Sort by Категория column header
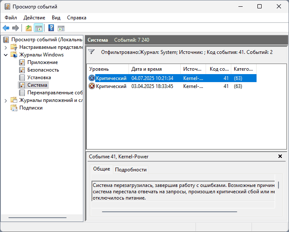The width and height of the screenshot is (289, 232). [244, 69]
